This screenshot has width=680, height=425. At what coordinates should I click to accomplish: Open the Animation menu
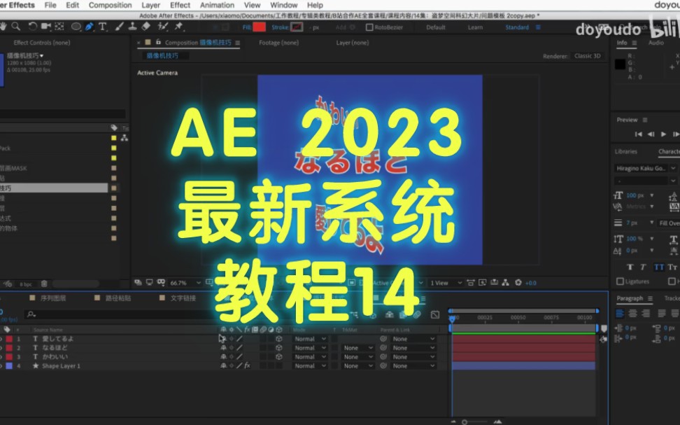pos(217,5)
